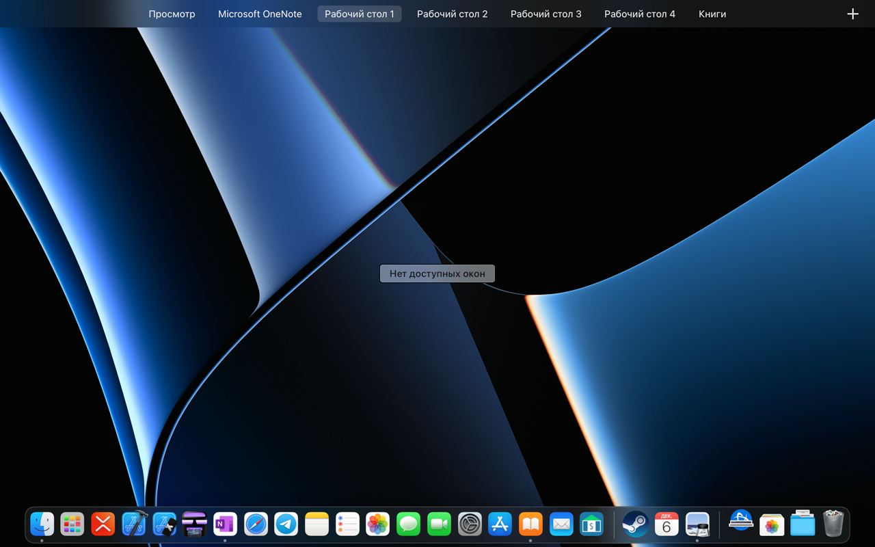Open the green Messages app

click(x=409, y=524)
